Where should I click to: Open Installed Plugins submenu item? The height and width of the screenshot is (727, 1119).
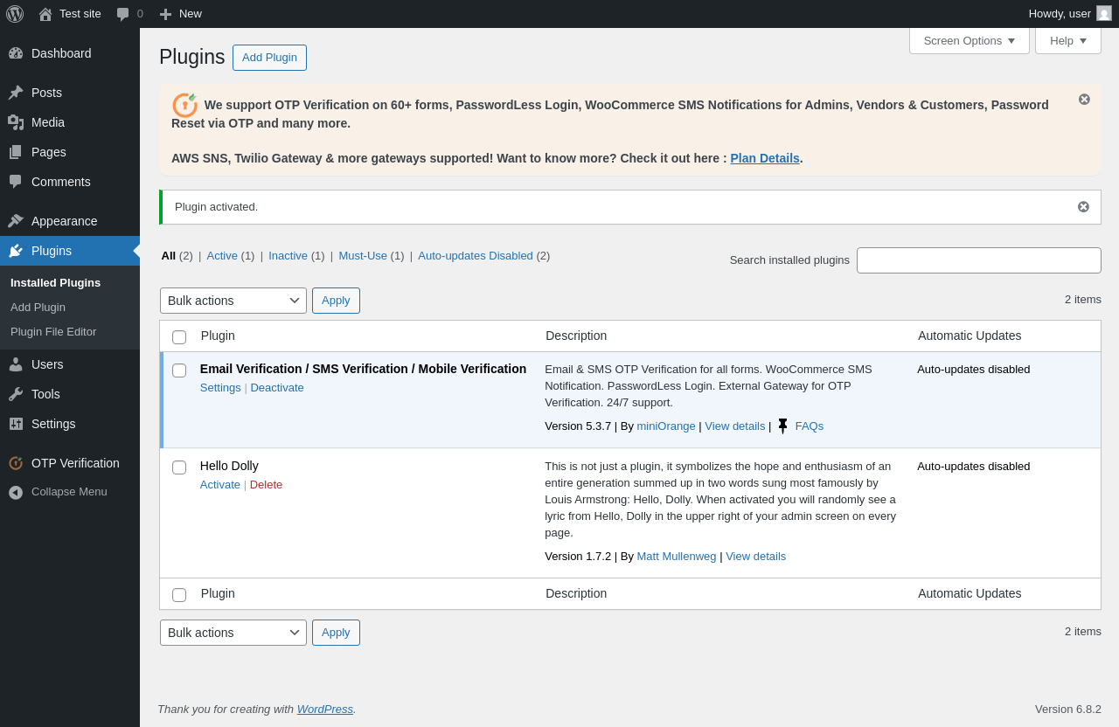tap(55, 283)
